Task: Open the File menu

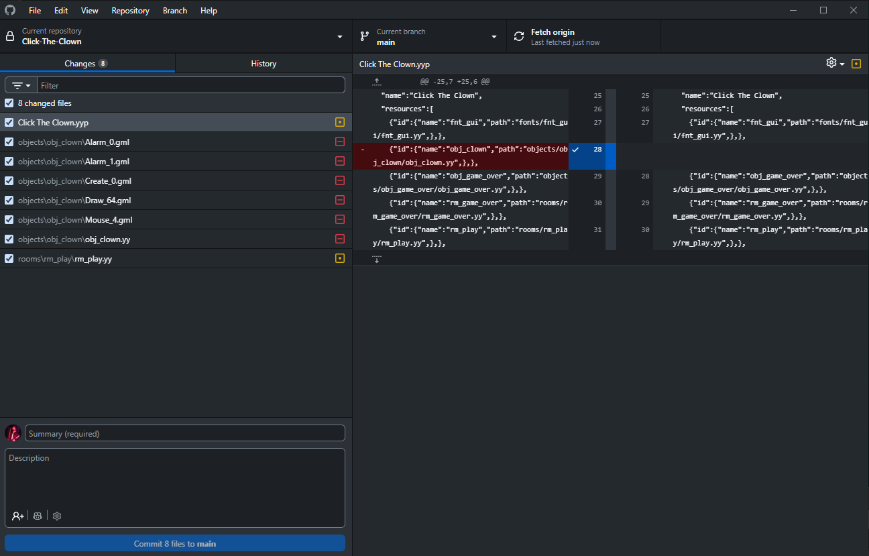Action: point(35,11)
